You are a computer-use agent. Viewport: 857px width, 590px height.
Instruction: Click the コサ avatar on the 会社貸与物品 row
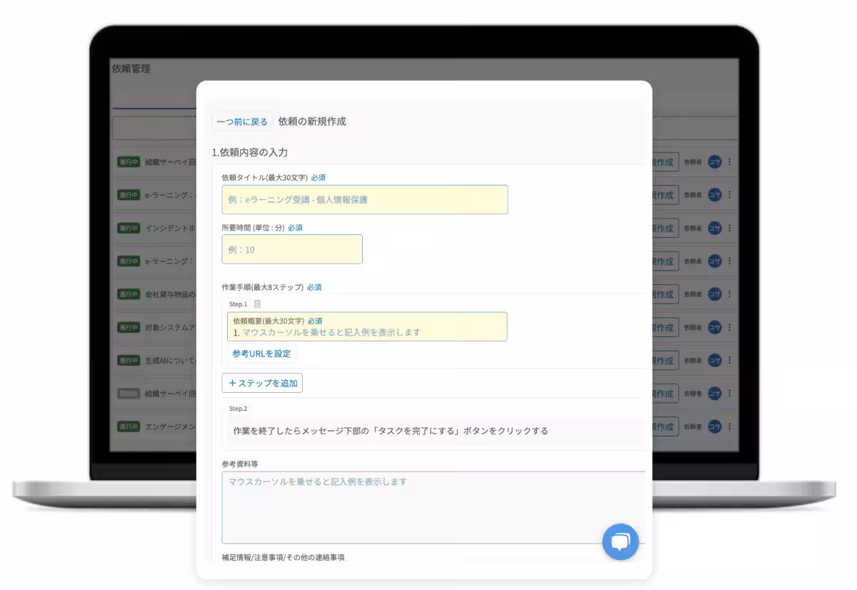pyautogui.click(x=714, y=294)
